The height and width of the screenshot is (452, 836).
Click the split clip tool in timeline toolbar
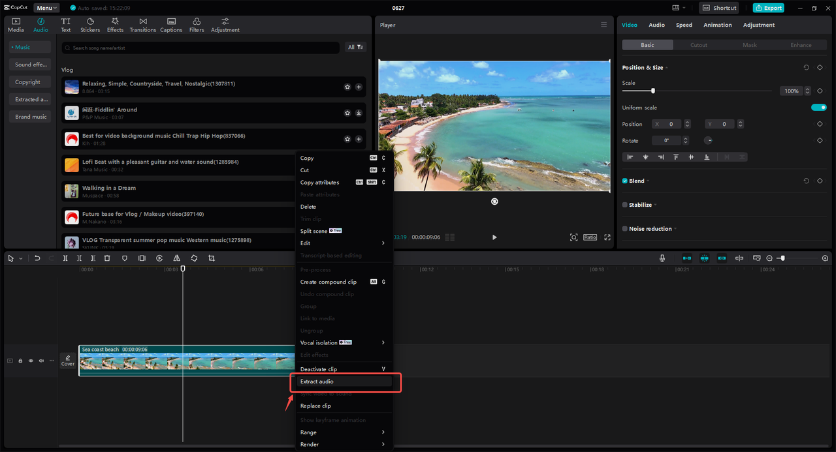(65, 258)
